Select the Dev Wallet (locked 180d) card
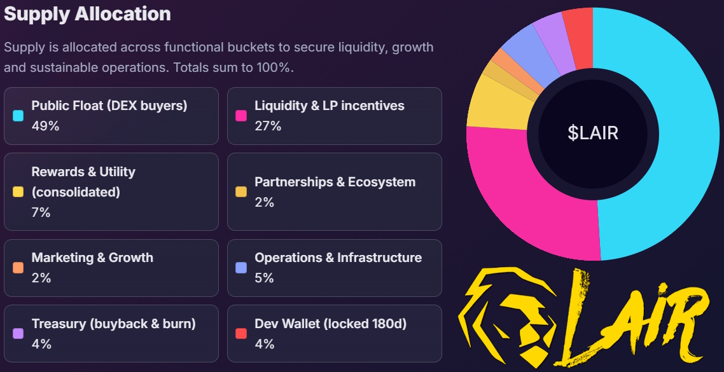This screenshot has width=724, height=372. (x=335, y=333)
